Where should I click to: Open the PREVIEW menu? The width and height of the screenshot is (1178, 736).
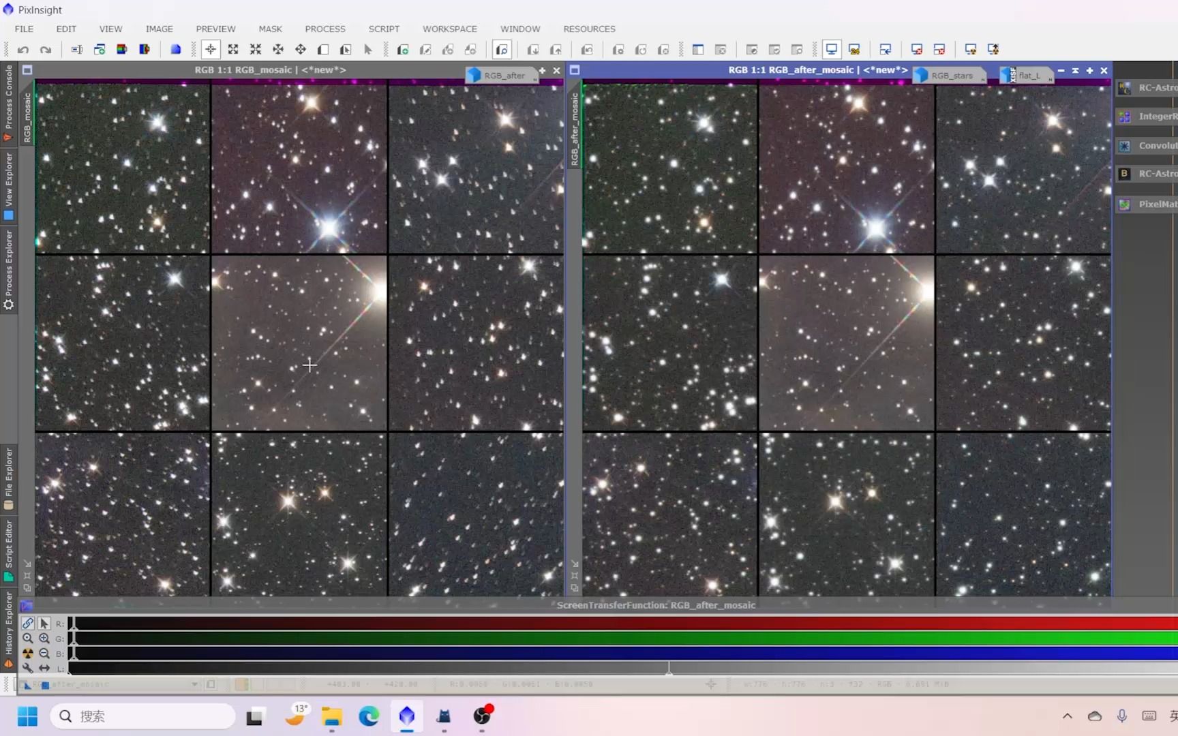[215, 29]
